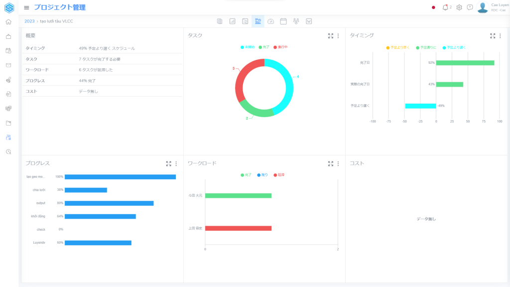Toggle the 未開始 legend in タスク chart
This screenshot has width=510, height=287.
[x=248, y=47]
